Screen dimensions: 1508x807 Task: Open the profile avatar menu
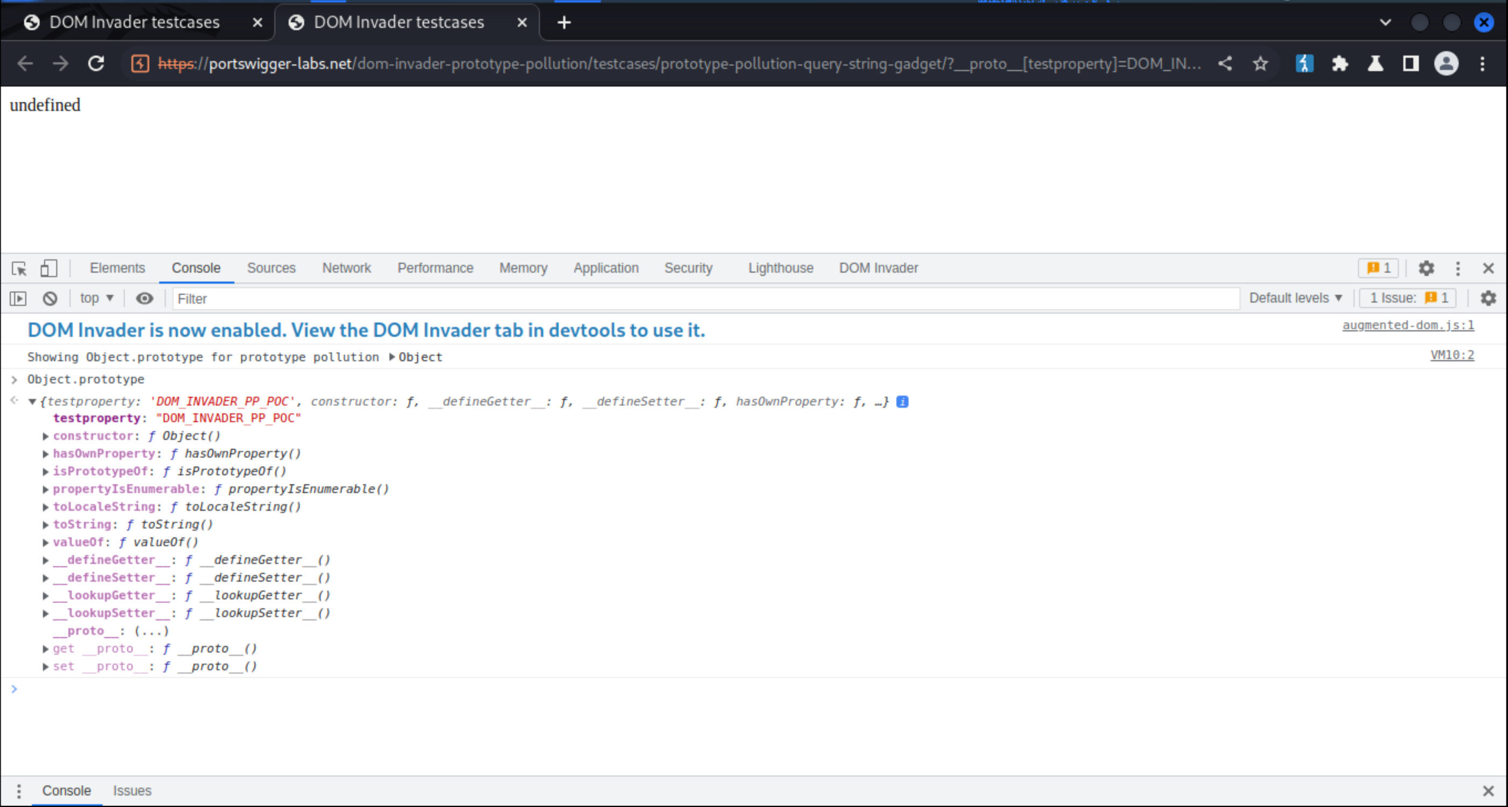tap(1446, 63)
